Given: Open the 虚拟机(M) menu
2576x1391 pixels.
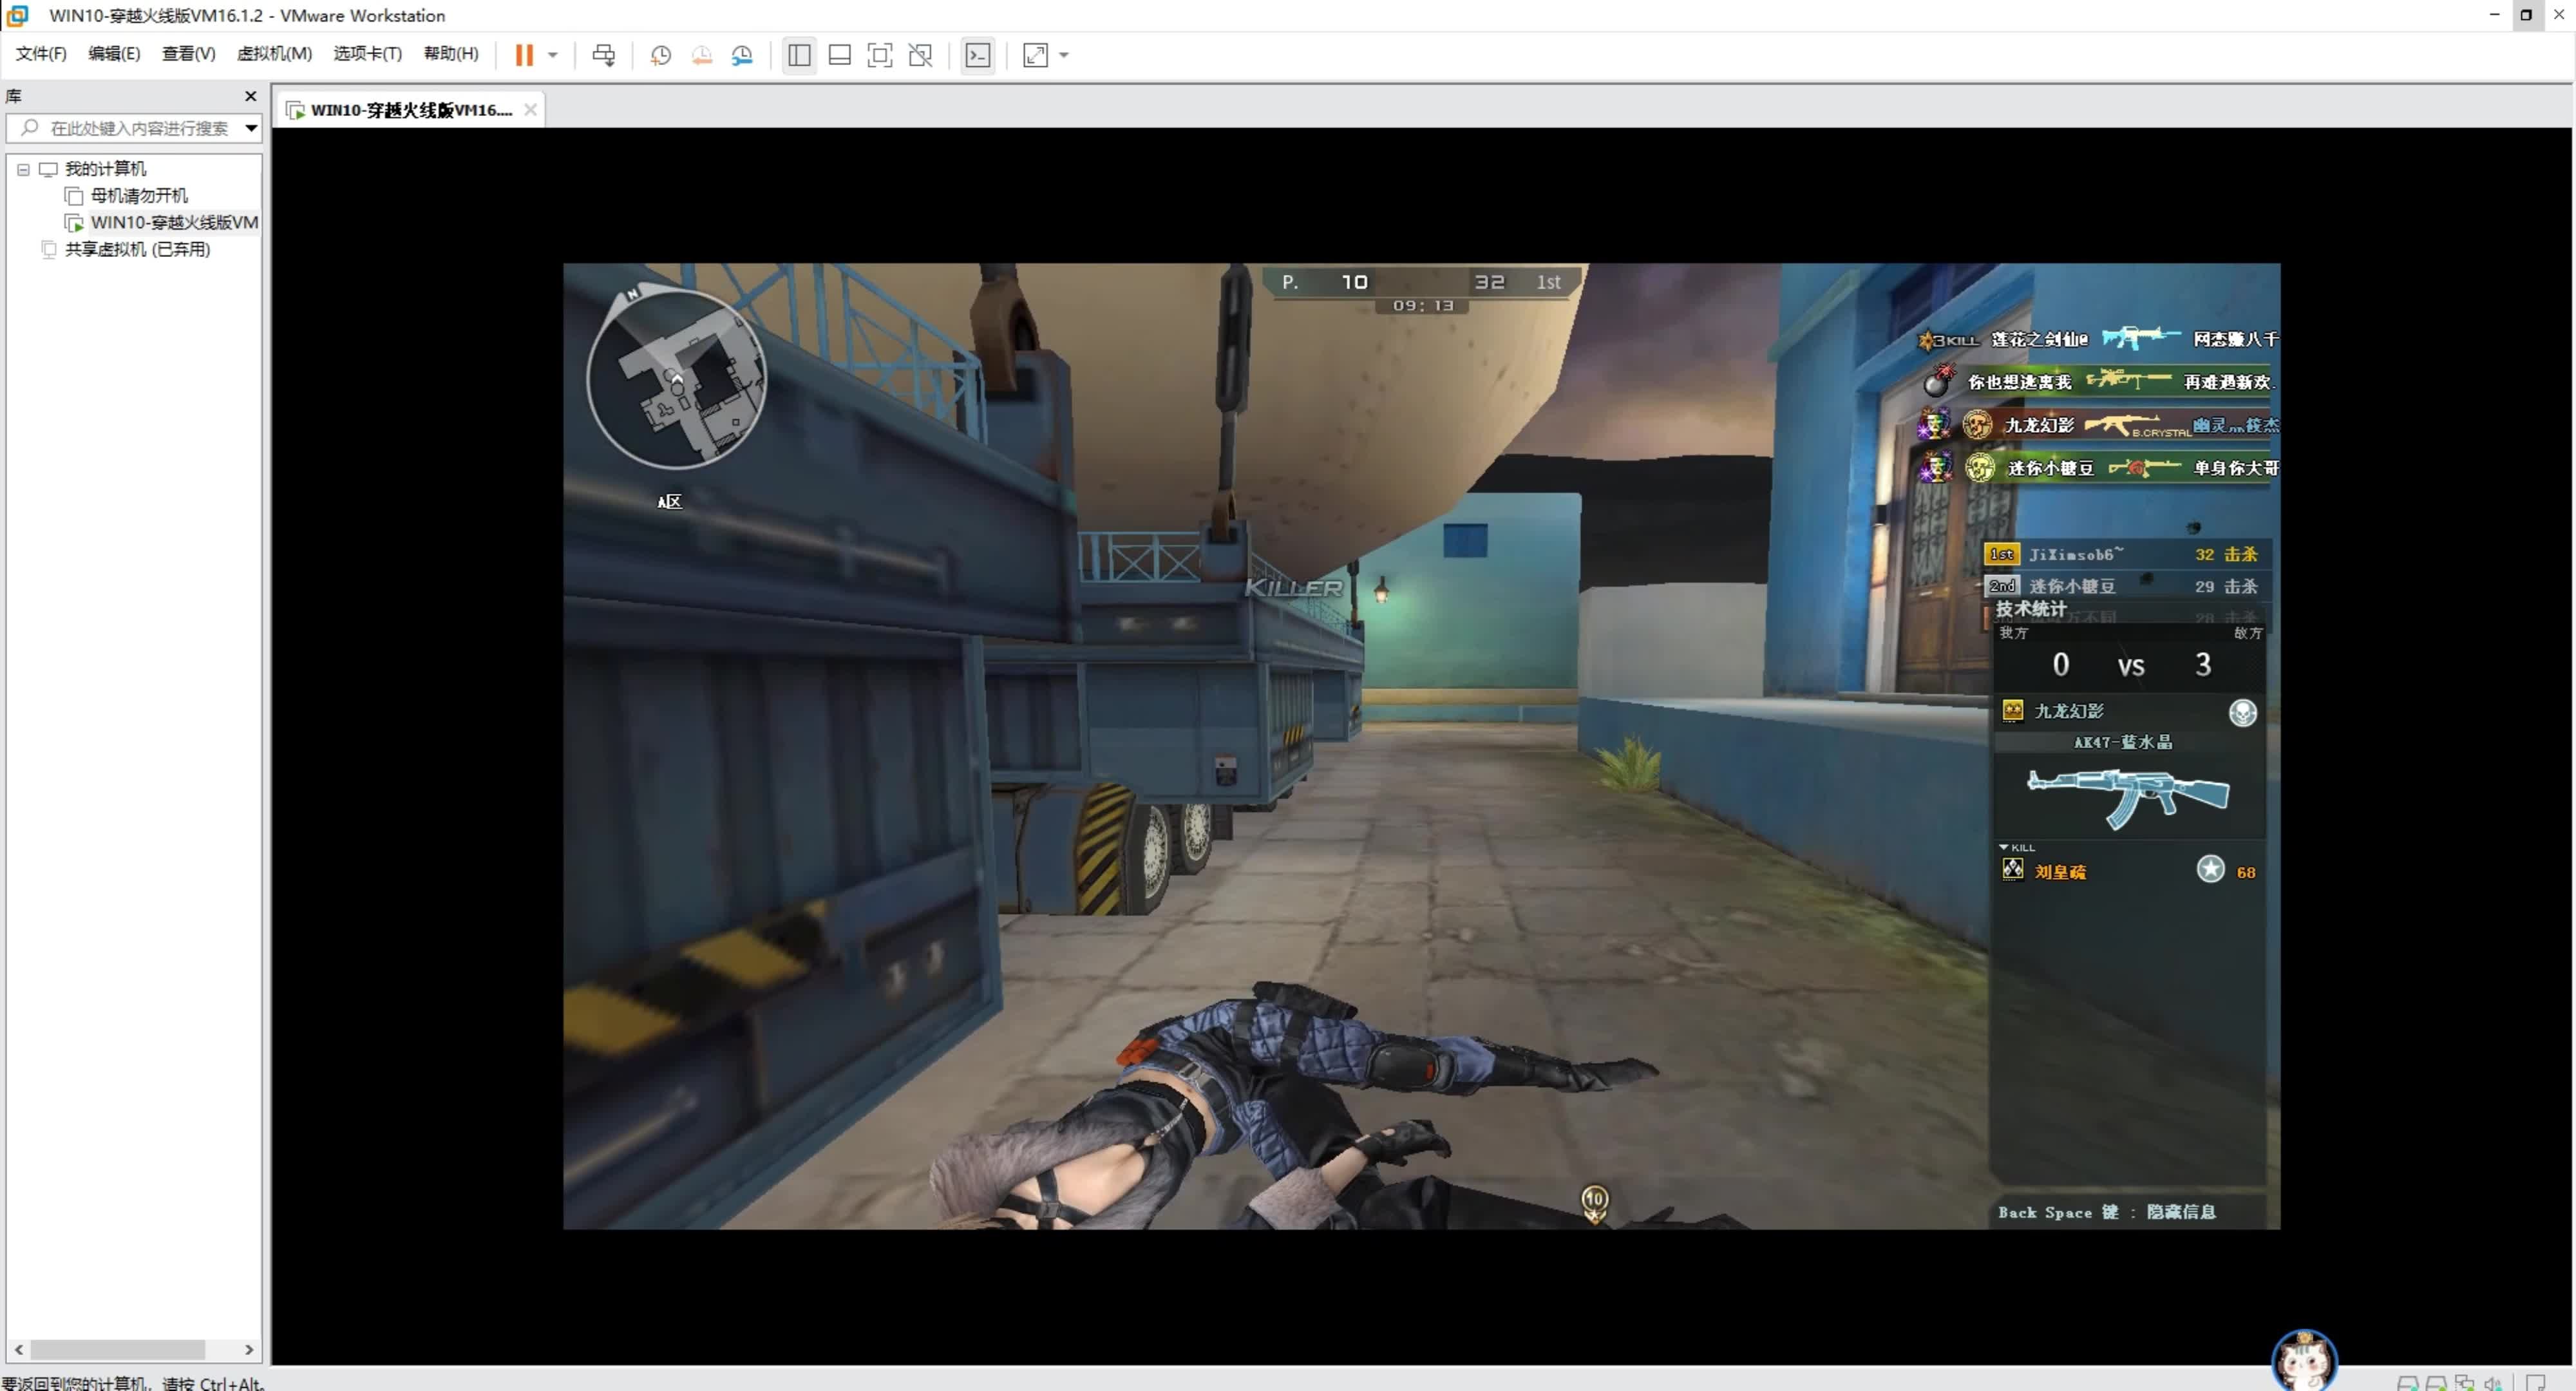Looking at the screenshot, I should pos(274,54).
